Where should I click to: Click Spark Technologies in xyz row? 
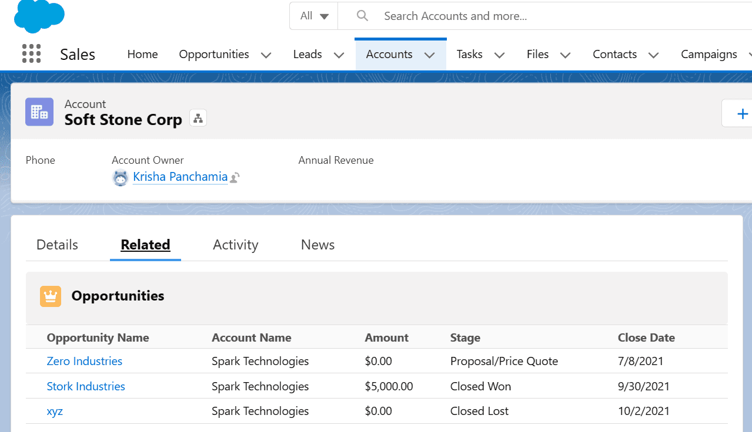(260, 411)
